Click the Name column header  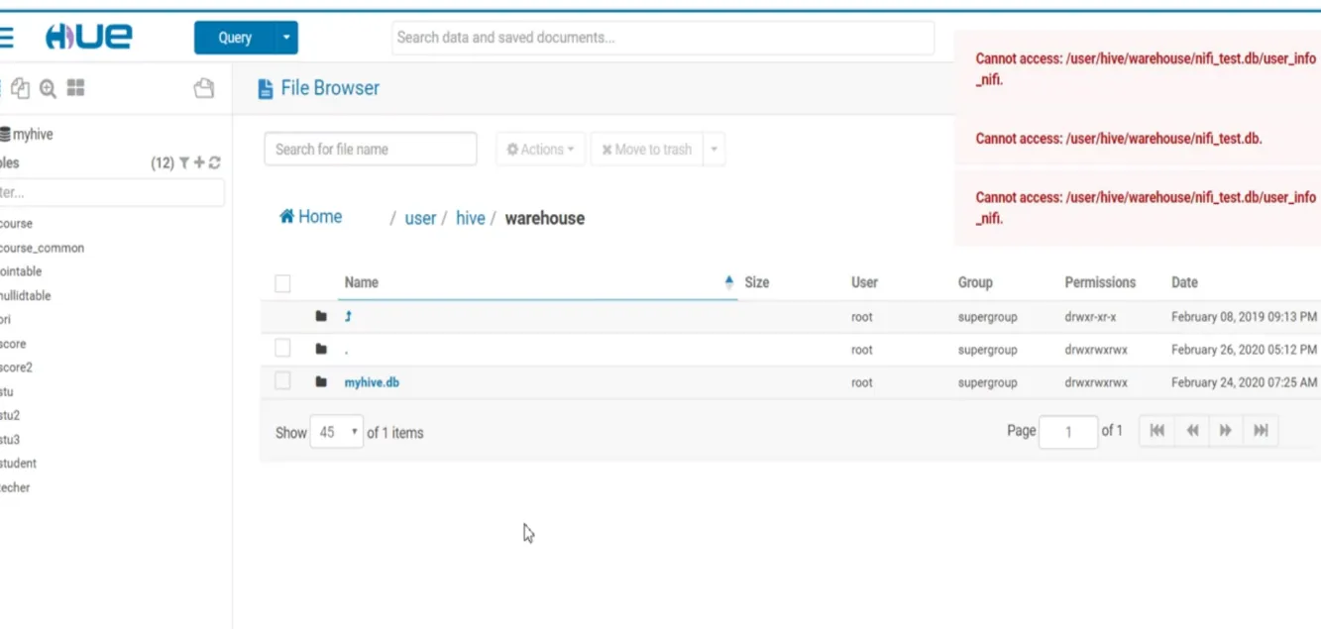(362, 282)
